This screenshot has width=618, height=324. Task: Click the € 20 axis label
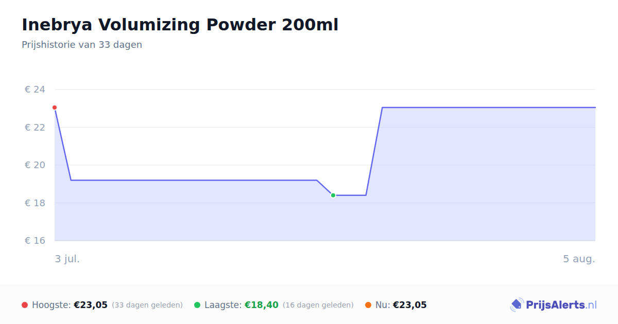coord(35,165)
